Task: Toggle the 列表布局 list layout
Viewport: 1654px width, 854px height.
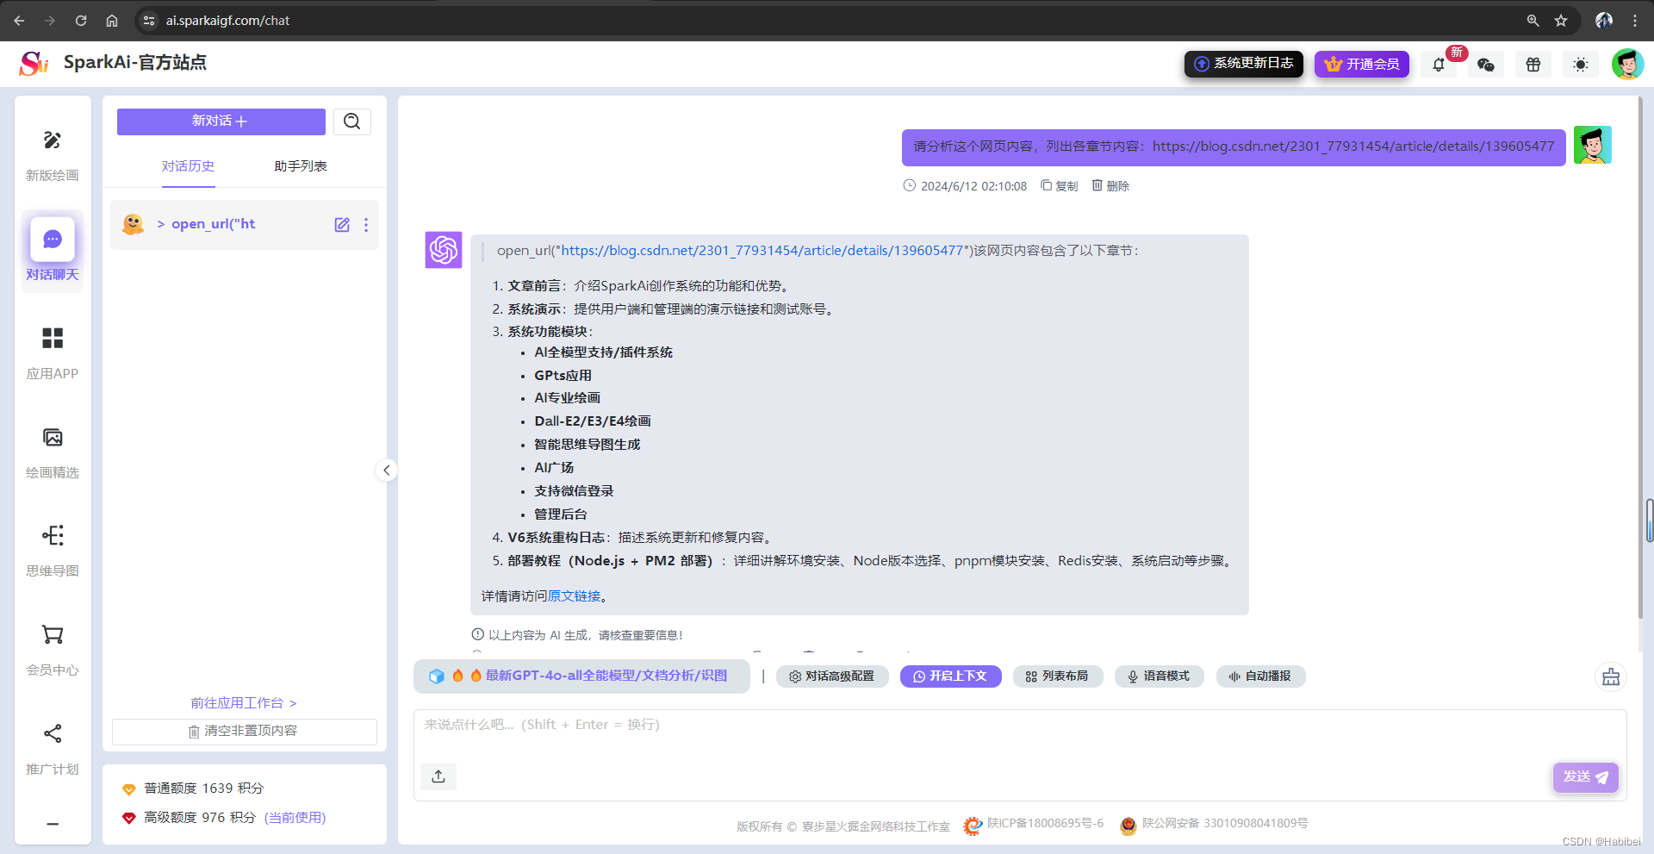Action: 1057,676
